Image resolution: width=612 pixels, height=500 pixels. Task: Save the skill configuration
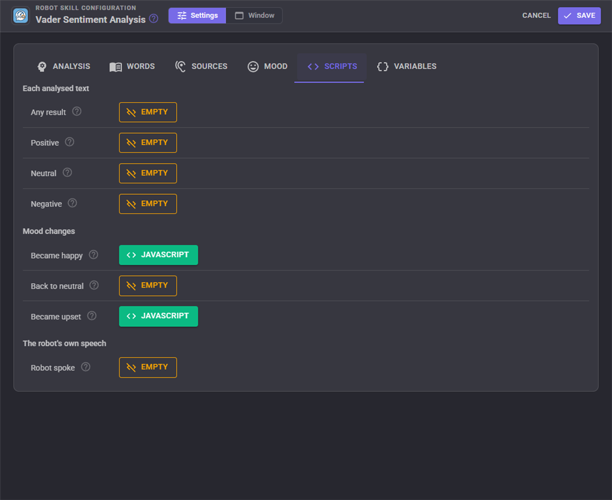pyautogui.click(x=579, y=16)
